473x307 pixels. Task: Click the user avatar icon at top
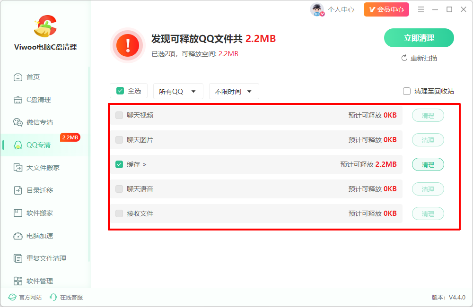[317, 9]
